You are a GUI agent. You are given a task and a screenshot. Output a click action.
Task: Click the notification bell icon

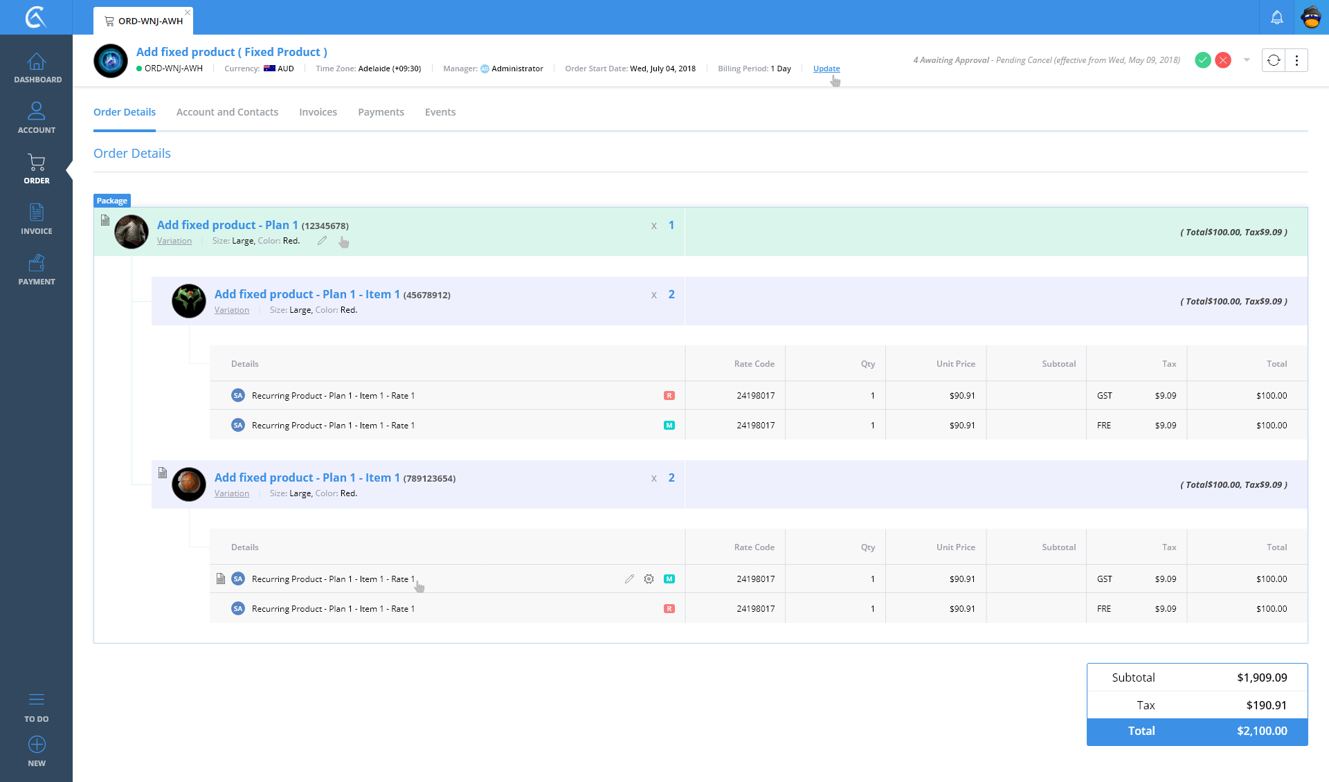[x=1276, y=18]
